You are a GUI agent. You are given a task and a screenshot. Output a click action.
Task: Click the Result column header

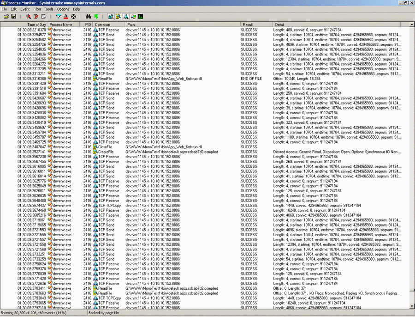click(x=256, y=24)
